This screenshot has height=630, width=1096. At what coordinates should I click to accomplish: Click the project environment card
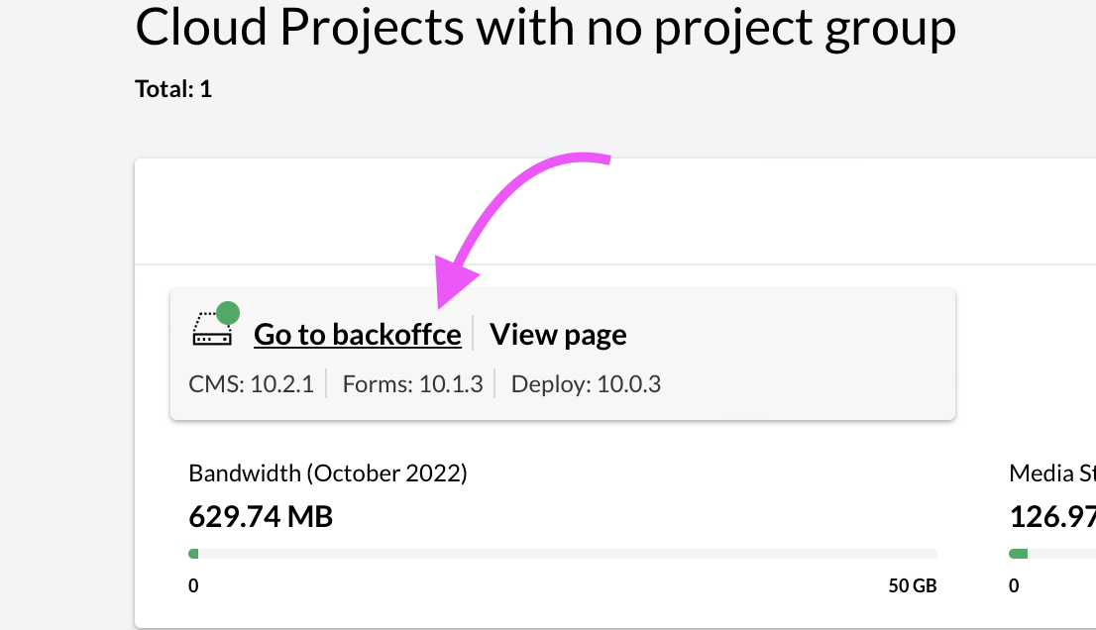tap(562, 353)
